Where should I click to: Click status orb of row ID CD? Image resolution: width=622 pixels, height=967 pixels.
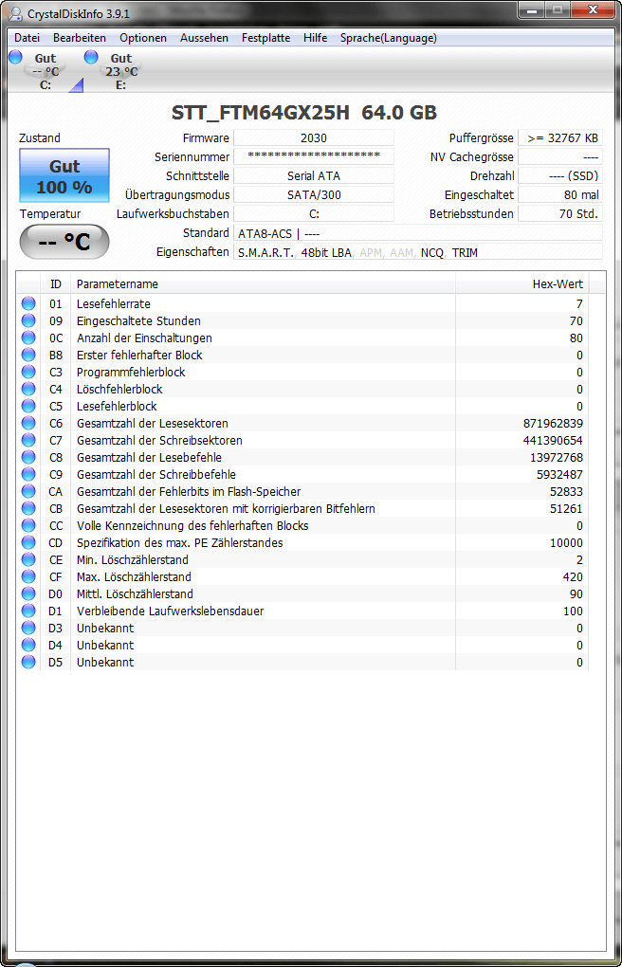28,542
